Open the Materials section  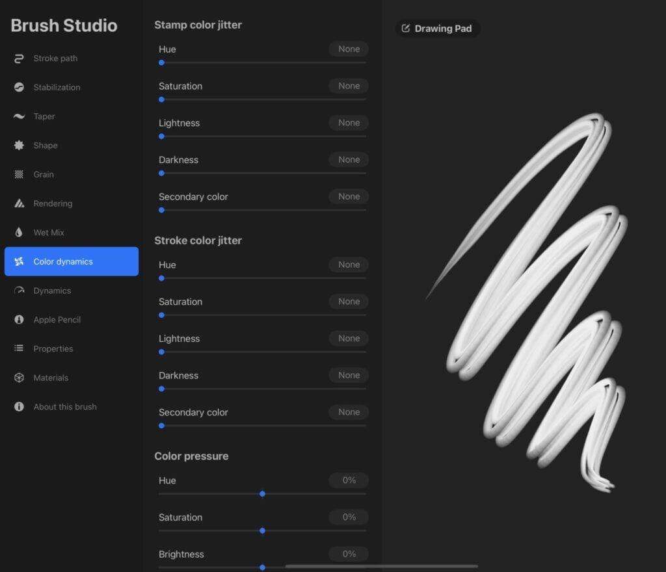coord(72,378)
